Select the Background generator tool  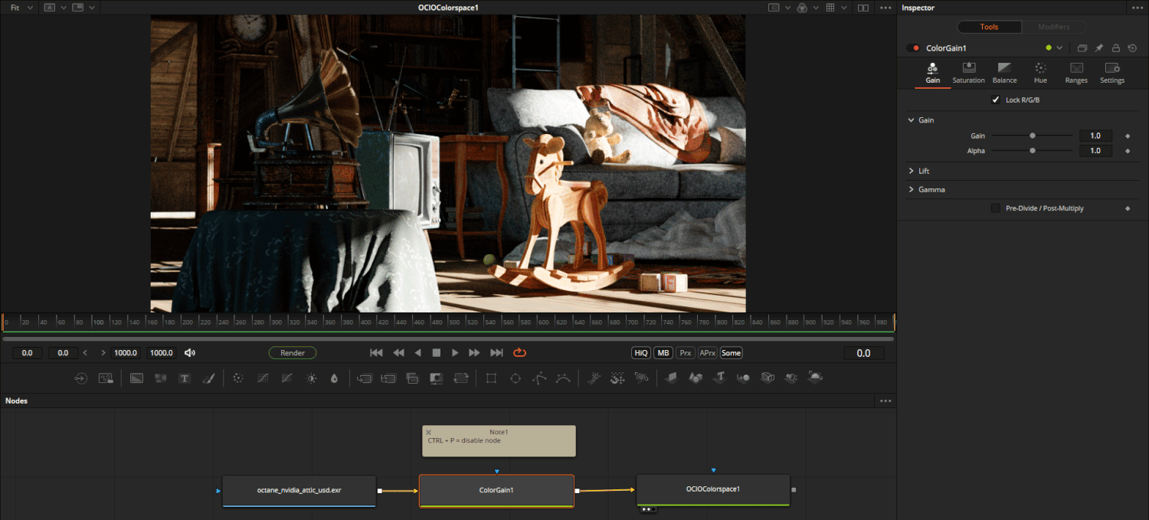(x=136, y=378)
